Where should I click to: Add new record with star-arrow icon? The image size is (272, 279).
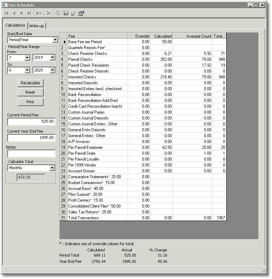39,13
